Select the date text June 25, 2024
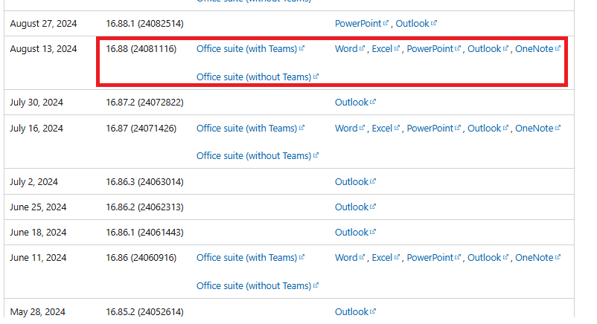597x324 pixels. [x=38, y=207]
